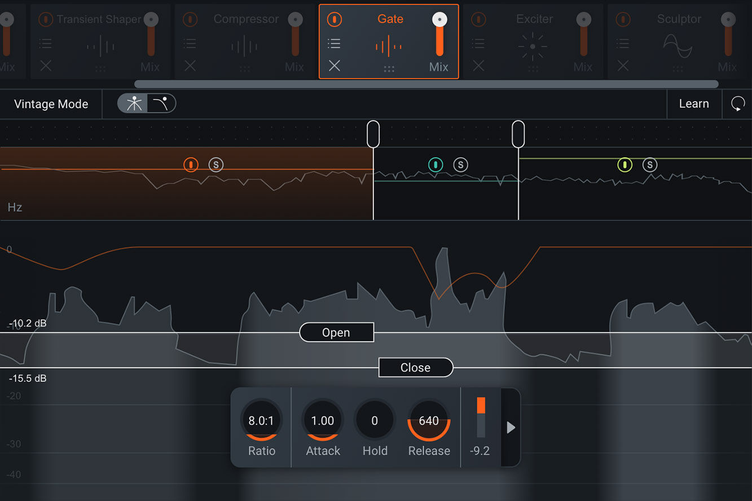The image size is (752, 501).
Task: Bypass the teal mid band
Action: point(436,165)
